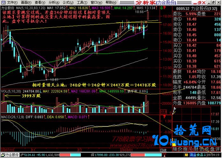Click the 力合股份 stock icon in status bar
Image resolution: width=223 pixels, height=159 pixels.
(x=10, y=155)
